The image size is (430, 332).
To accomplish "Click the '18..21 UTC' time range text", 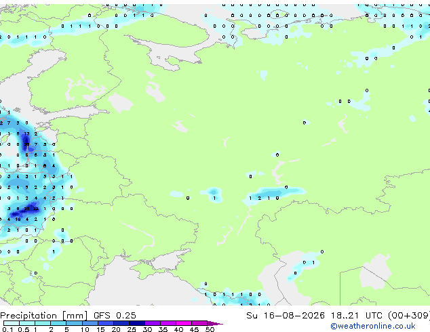I will point(356,316).
